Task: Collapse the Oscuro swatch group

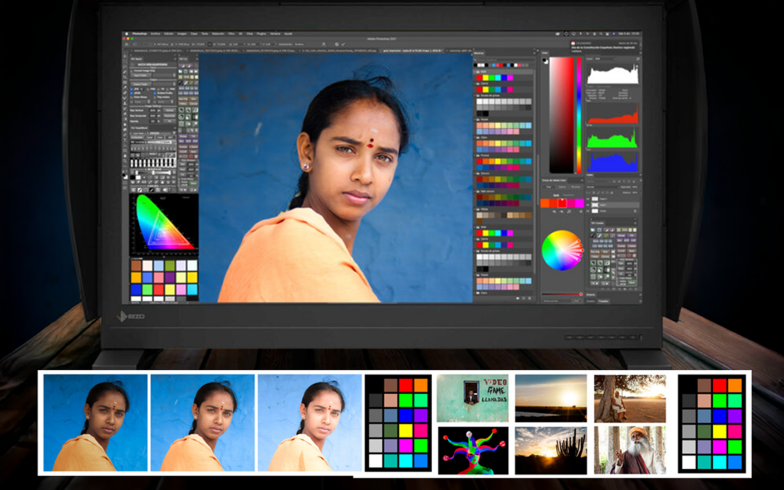Action: (x=475, y=173)
